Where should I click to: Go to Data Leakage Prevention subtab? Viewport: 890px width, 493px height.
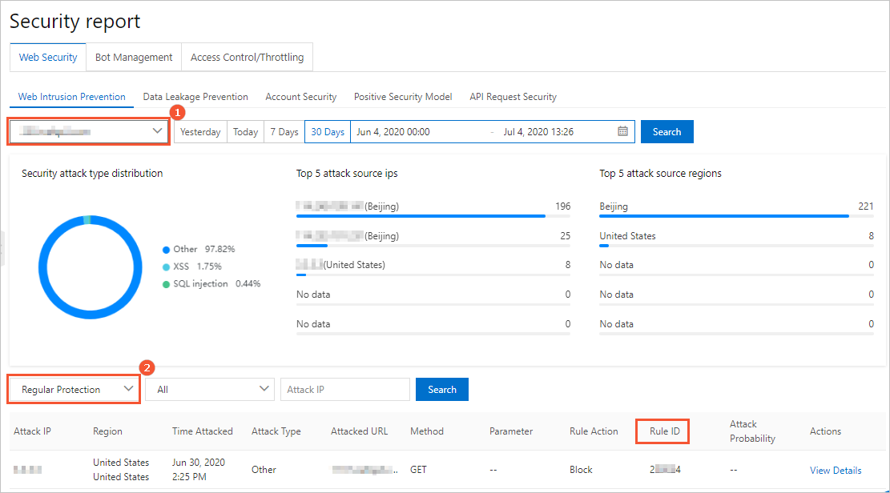pyautogui.click(x=195, y=97)
